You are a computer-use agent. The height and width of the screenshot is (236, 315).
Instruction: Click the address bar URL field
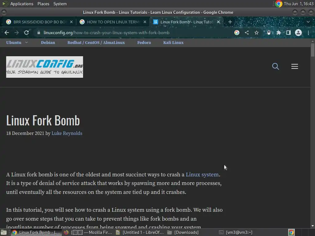click(x=133, y=33)
